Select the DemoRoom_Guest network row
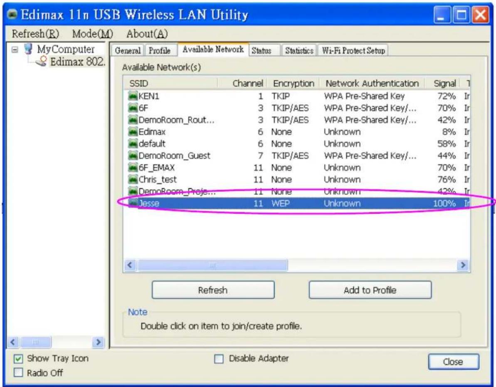This screenshot has width=496, height=387. pyautogui.click(x=297, y=155)
